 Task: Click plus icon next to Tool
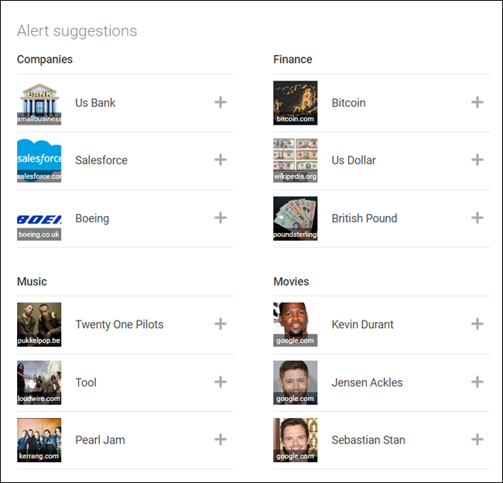221,382
